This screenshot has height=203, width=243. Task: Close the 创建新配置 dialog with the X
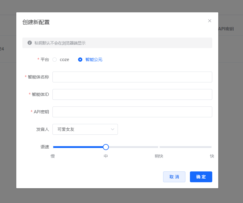(210, 21)
